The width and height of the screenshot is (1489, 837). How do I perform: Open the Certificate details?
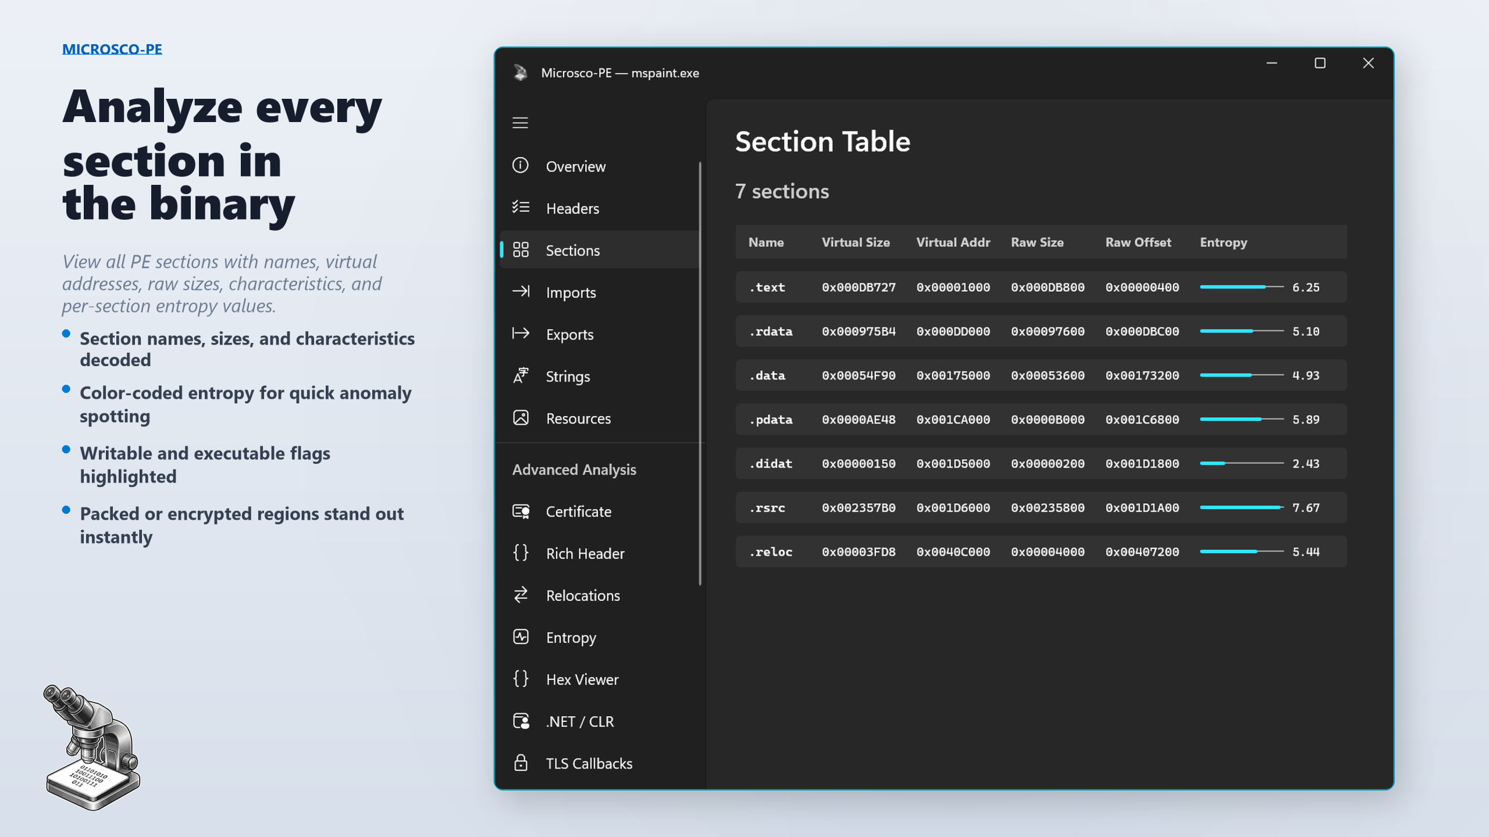pyautogui.click(x=578, y=512)
